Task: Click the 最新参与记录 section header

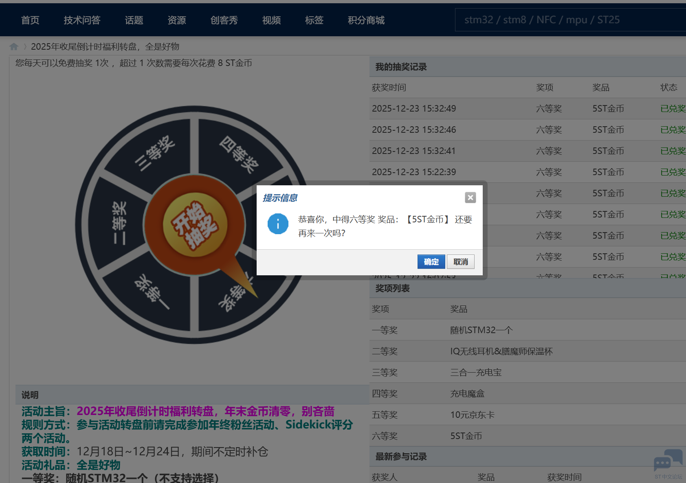Action: [528, 457]
